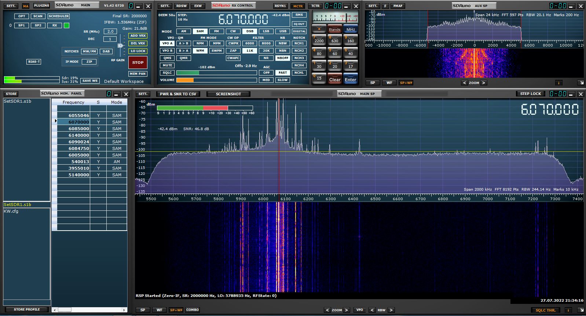
Task: Open the PLUGINS menu
Action: 41,5
